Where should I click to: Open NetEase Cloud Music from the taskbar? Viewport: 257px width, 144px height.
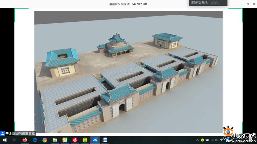pyautogui.click(x=75, y=140)
